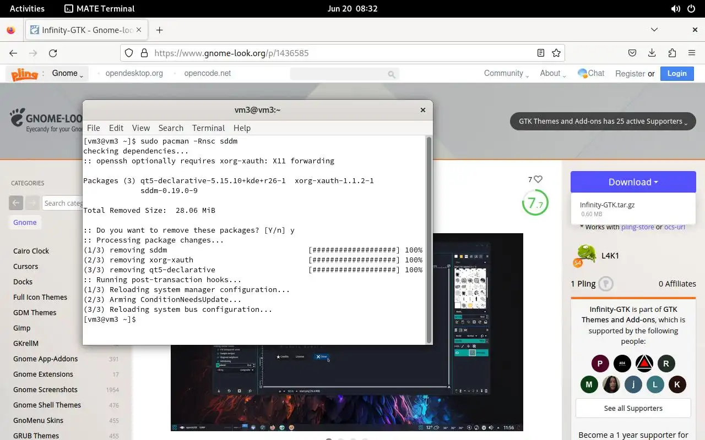
Task: Open Firefox hamburger application menu
Action: click(x=692, y=53)
